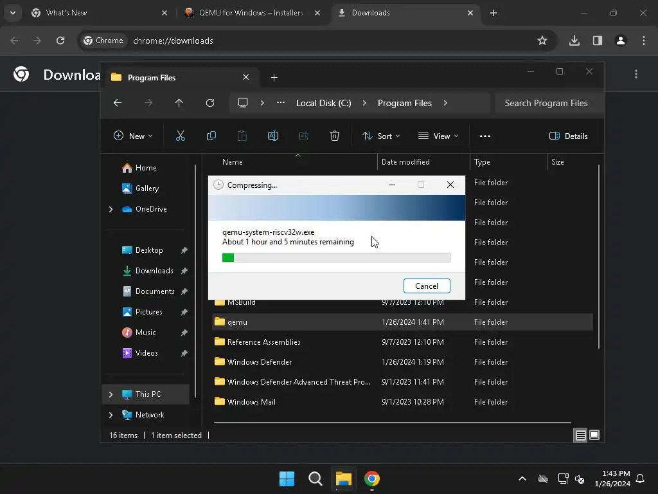Click the This PC monitor icon in address bar
Screen dimensions: 658x494
[242, 103]
